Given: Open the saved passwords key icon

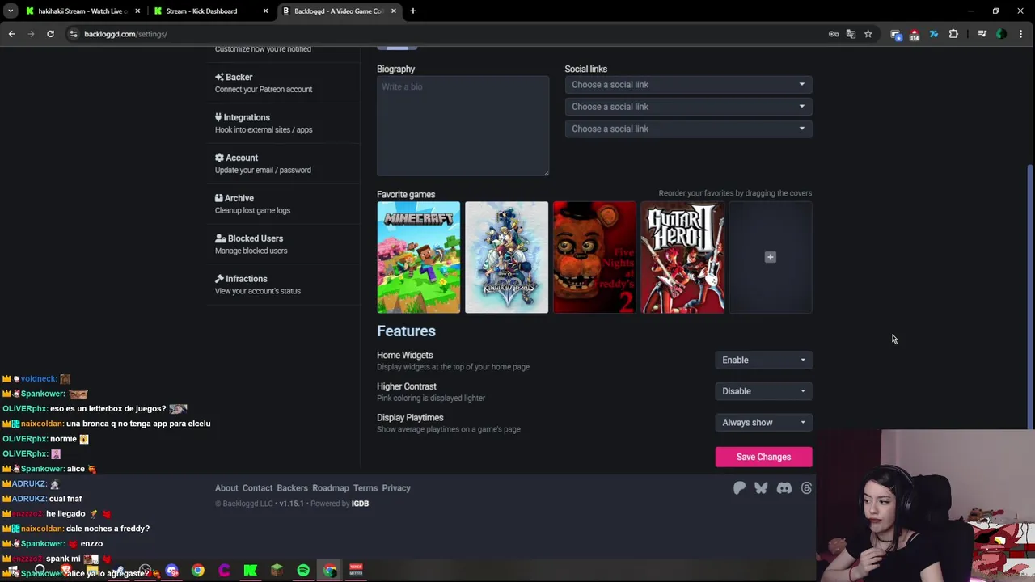Looking at the screenshot, I should [834, 34].
